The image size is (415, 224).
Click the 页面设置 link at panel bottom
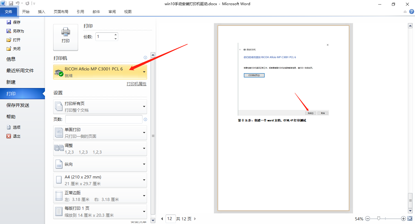139,223
